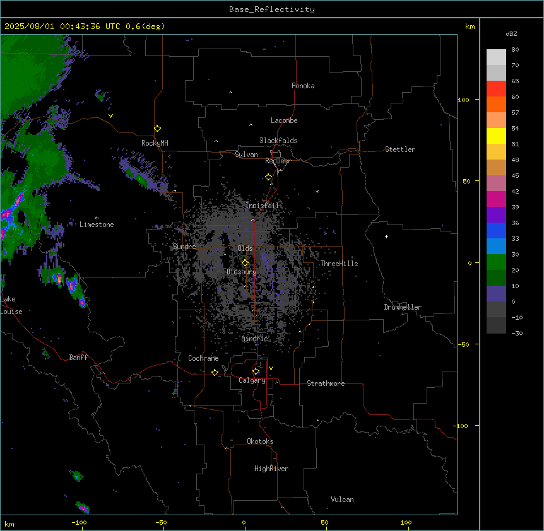Click the yellow V marker east of Calgary
The height and width of the screenshot is (531, 544).
[271, 368]
